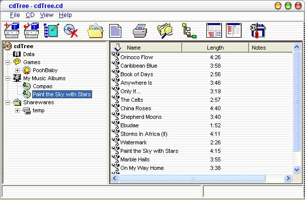Click the note icon beside Watermark

116,142
